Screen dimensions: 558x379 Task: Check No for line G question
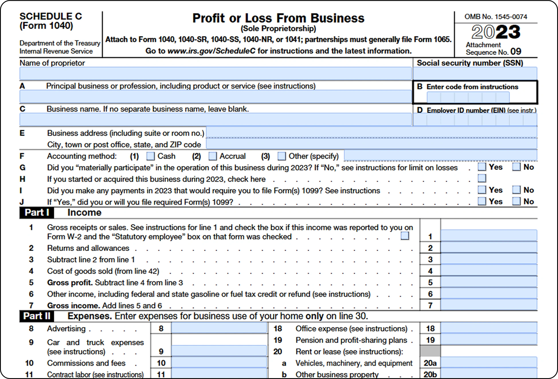[x=517, y=167]
